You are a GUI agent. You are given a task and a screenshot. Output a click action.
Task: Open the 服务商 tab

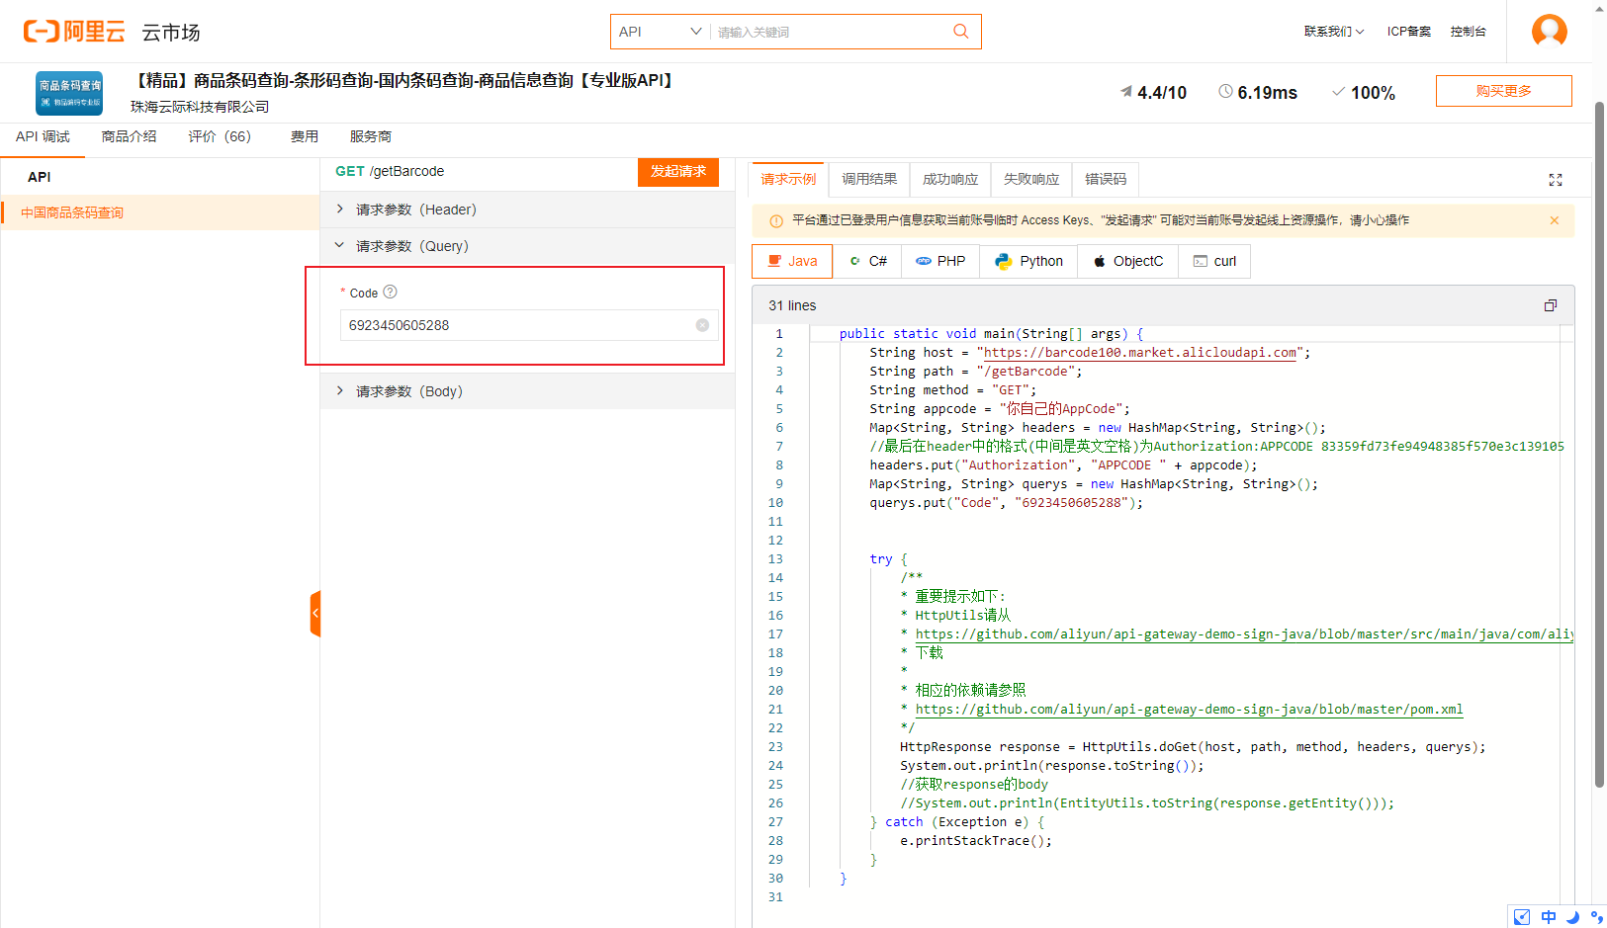[371, 136]
